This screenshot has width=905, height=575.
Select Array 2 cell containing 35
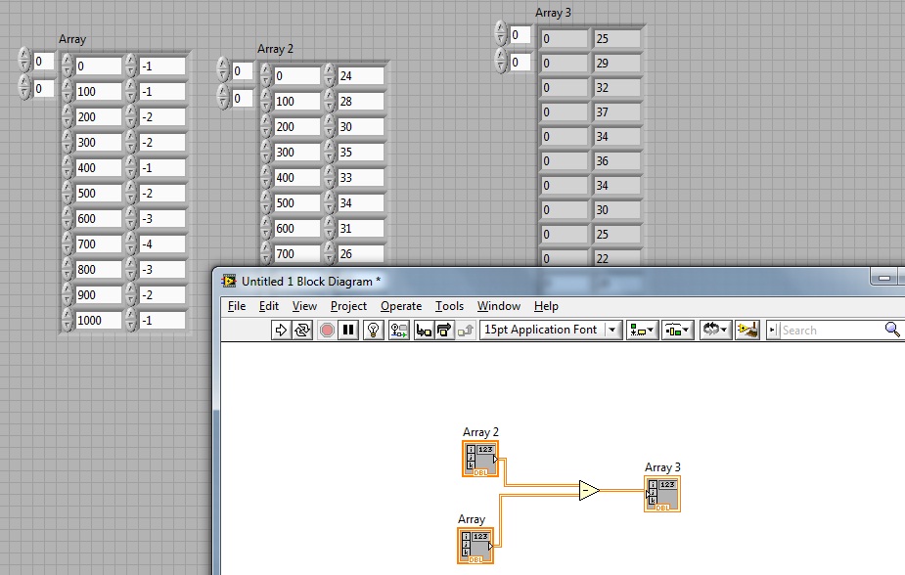coord(361,153)
